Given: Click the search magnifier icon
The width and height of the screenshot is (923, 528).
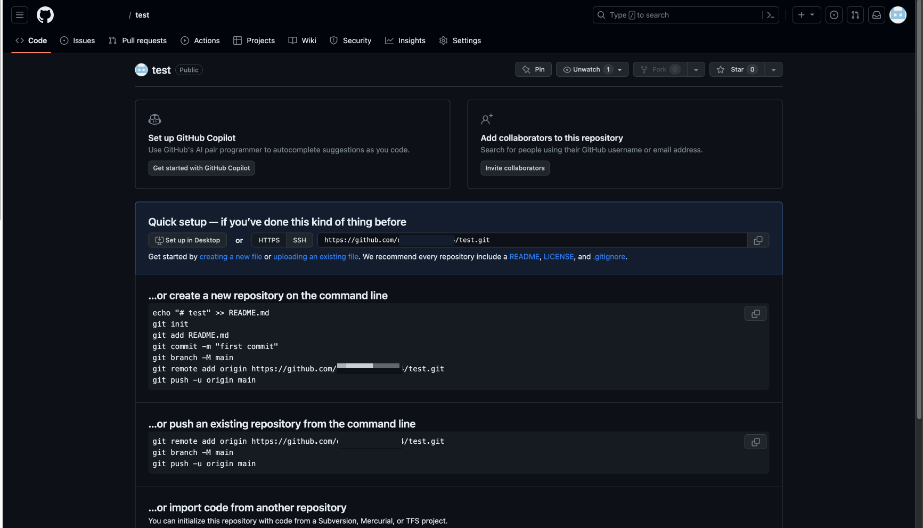Looking at the screenshot, I should coord(601,15).
